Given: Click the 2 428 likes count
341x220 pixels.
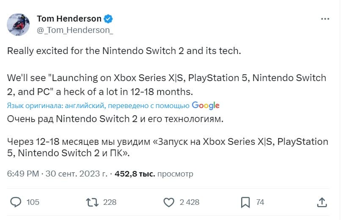Looking at the screenshot, I should [x=189, y=202].
